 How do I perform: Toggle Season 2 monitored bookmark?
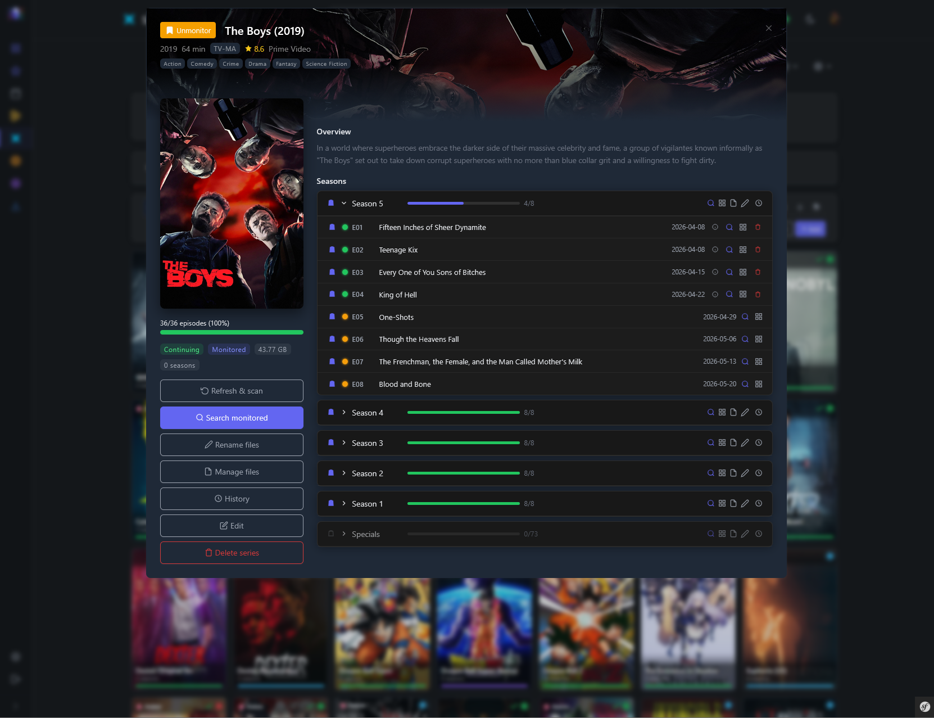331,473
